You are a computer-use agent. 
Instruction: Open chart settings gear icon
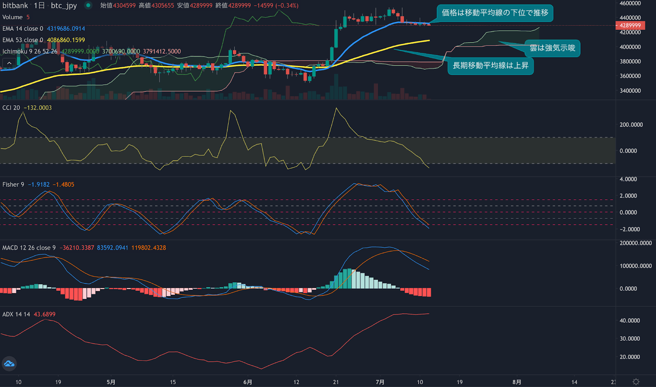point(636,382)
